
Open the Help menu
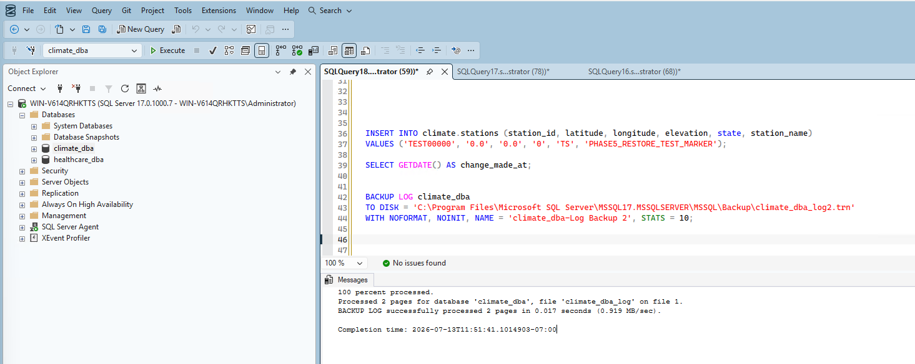click(x=291, y=11)
